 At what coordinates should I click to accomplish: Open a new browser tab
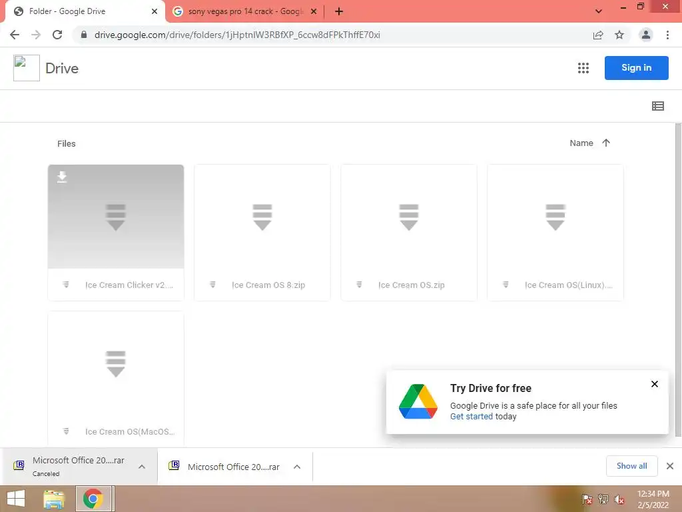(x=339, y=11)
